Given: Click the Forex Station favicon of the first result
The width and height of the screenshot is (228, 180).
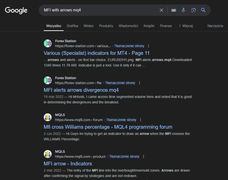Looking at the screenshot, I should (48, 43).
